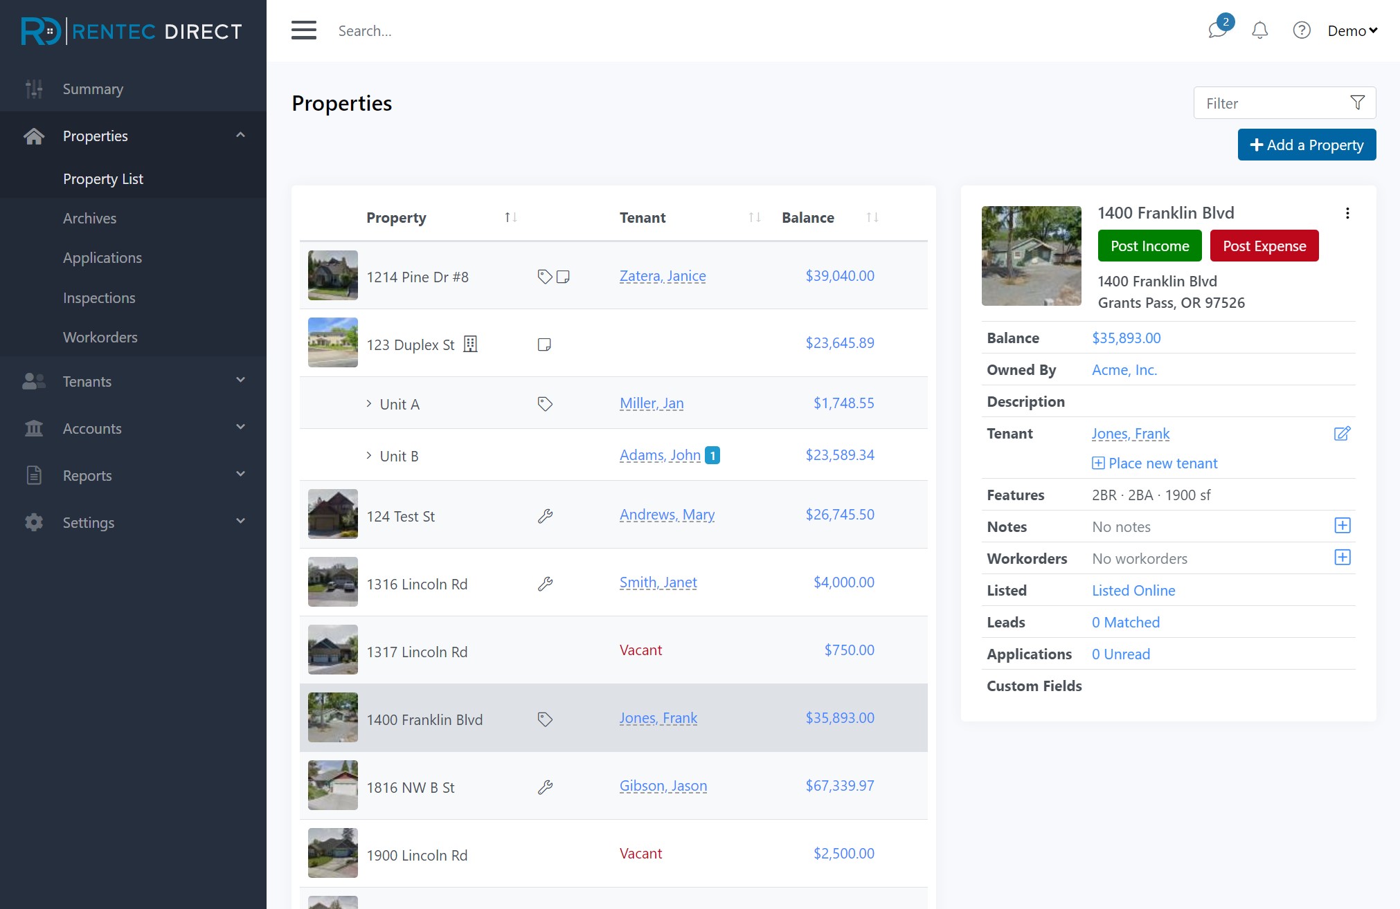
Task: Add a note with the Notes plus icon
Action: (1342, 526)
